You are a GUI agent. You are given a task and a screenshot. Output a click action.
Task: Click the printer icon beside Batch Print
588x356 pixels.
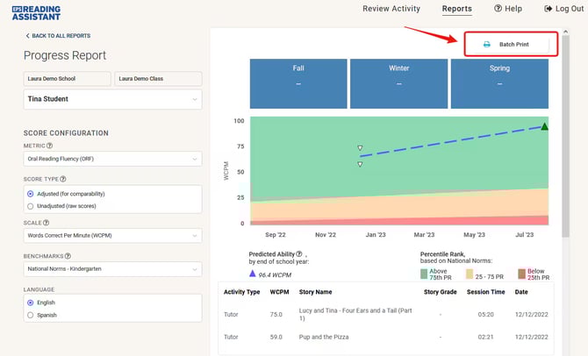click(x=486, y=44)
